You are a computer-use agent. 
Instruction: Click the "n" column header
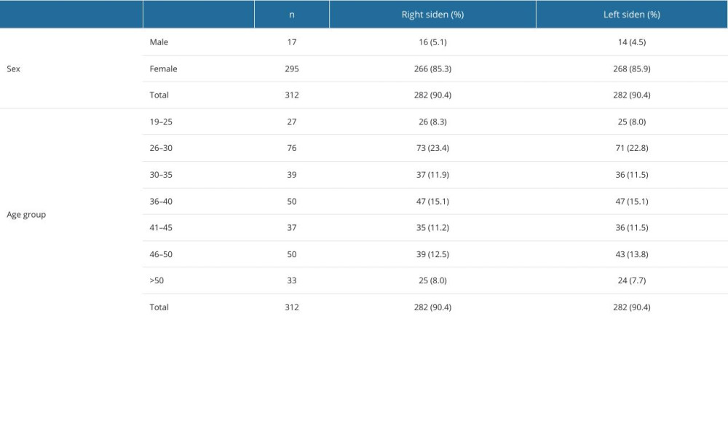(x=291, y=15)
